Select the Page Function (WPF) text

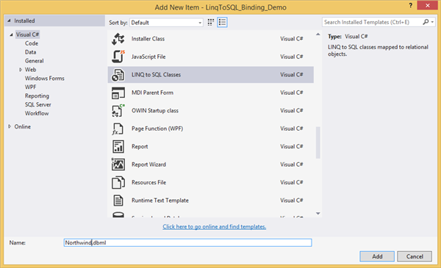(157, 128)
